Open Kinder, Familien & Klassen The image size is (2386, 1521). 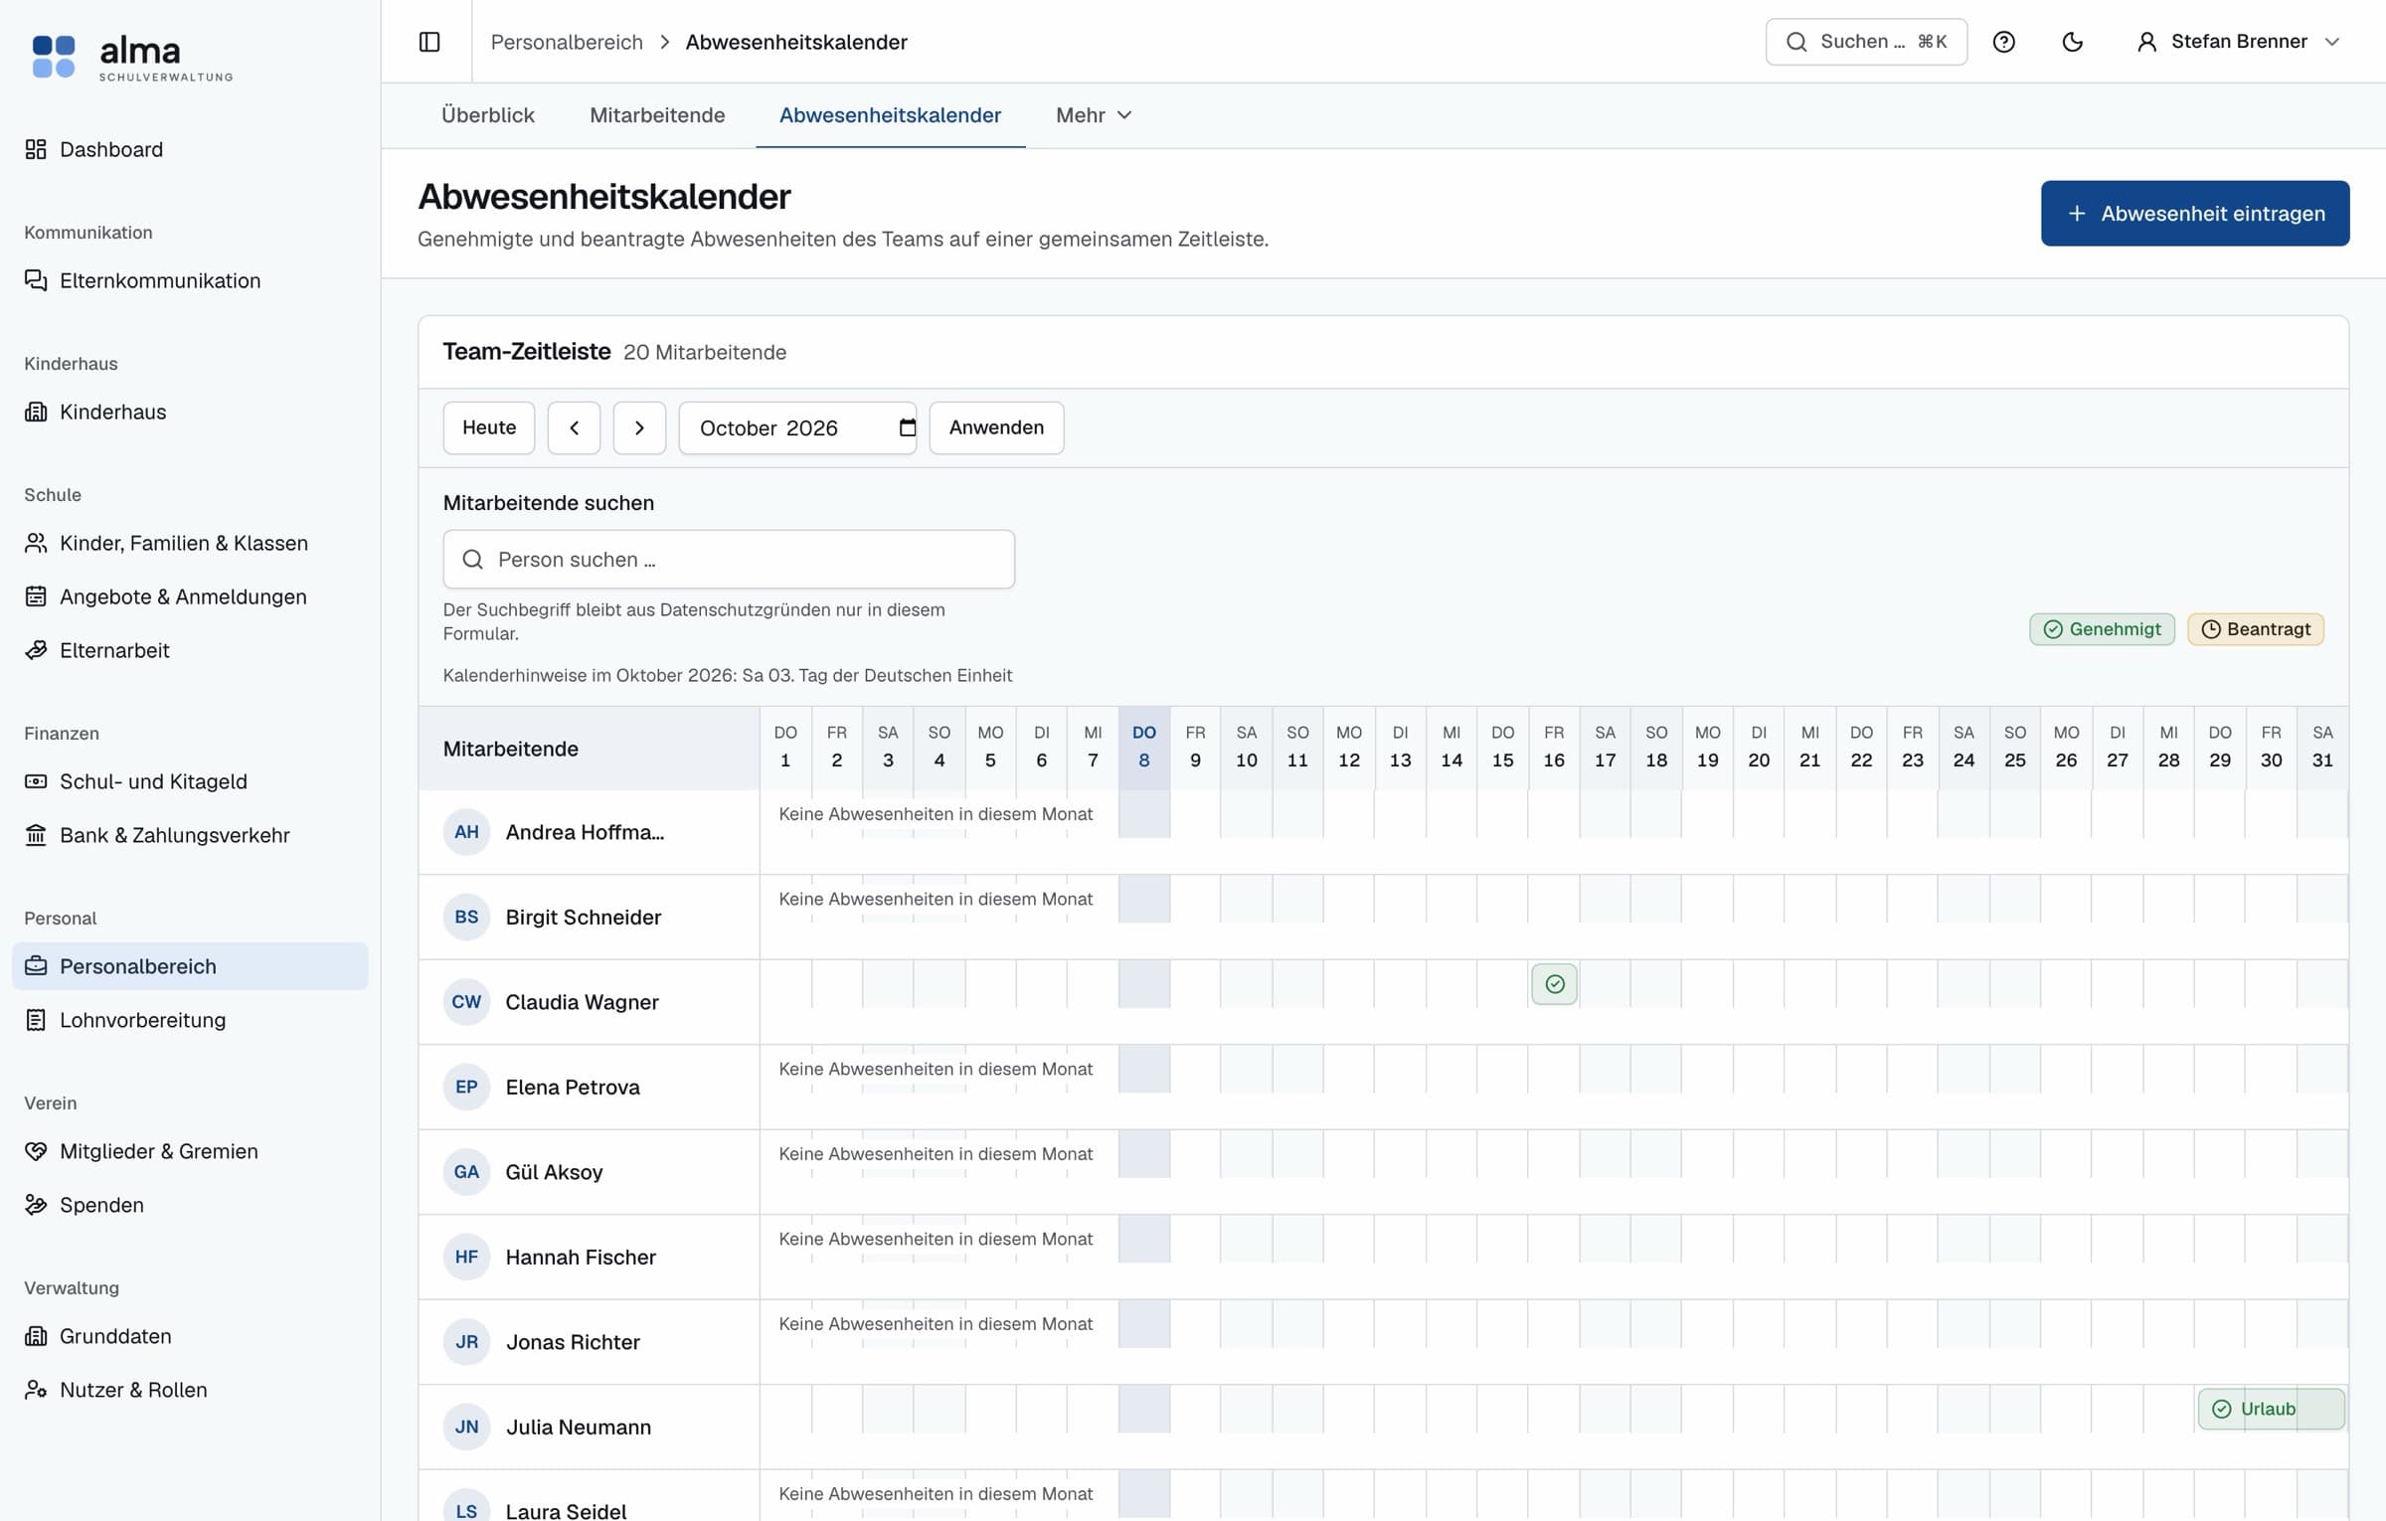click(190, 543)
